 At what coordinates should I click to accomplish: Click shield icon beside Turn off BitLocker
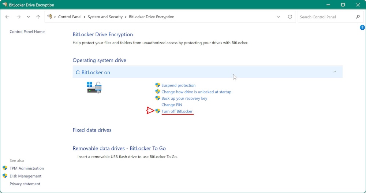pos(158,111)
